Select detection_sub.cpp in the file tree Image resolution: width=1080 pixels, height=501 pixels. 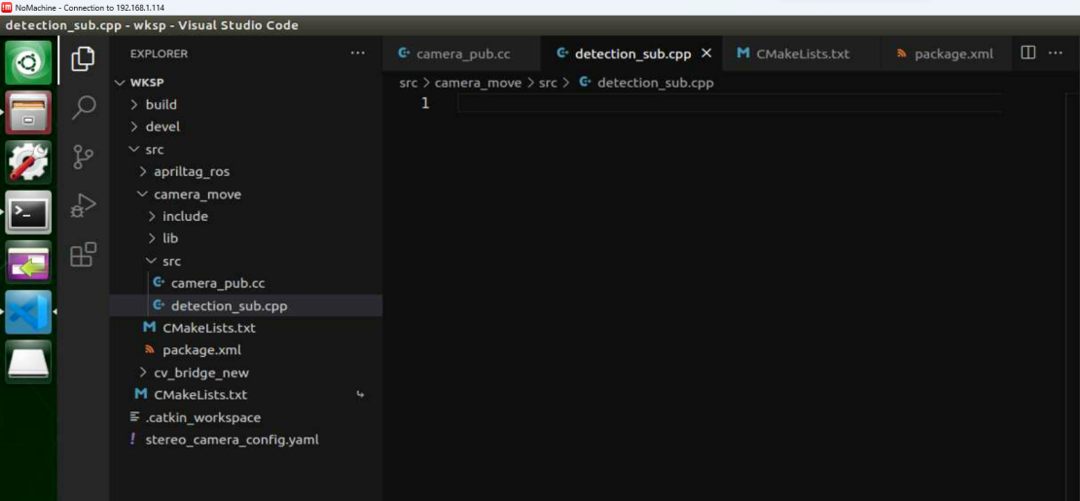pos(245,305)
